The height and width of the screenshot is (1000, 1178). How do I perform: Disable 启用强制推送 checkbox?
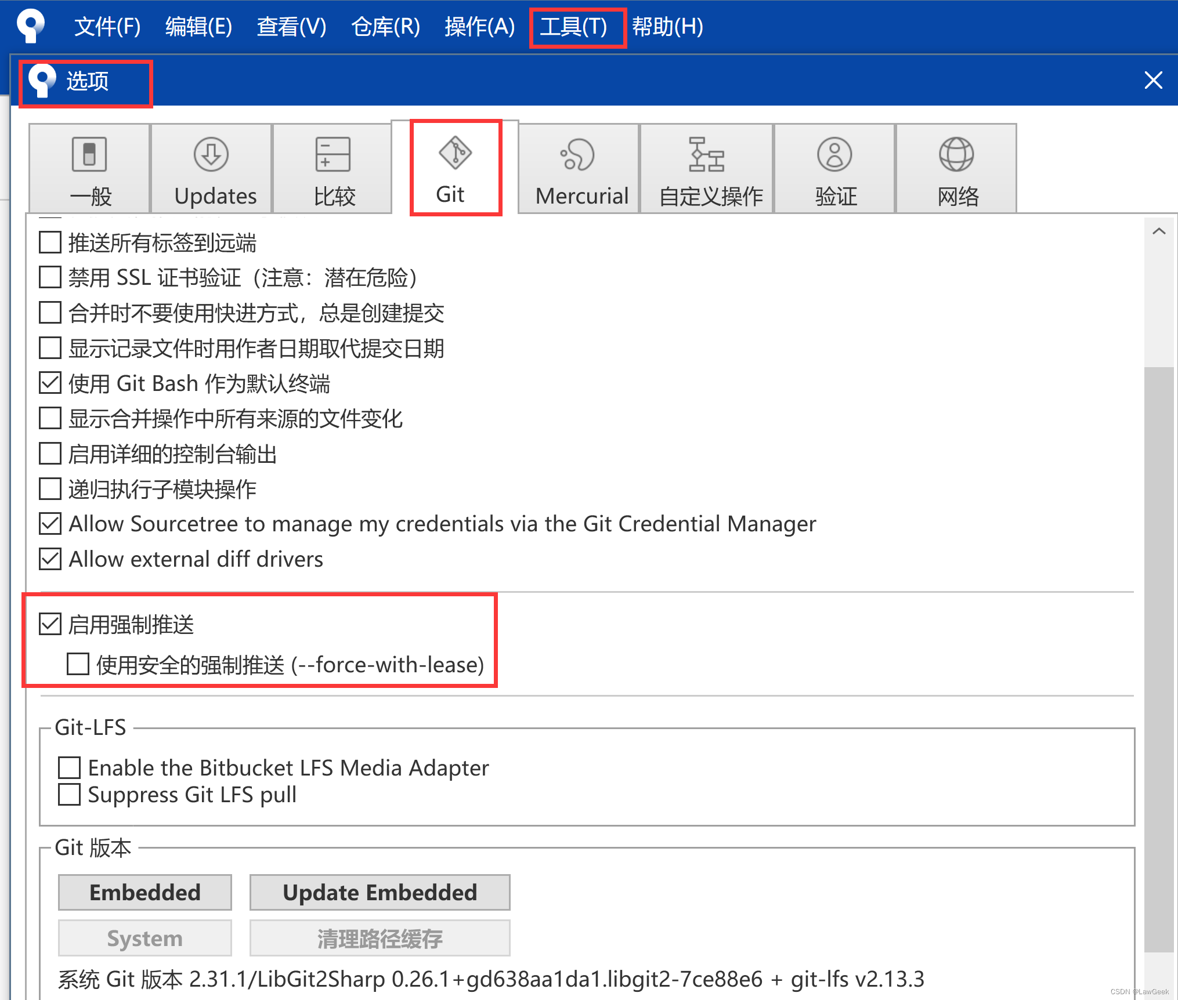click(x=50, y=625)
